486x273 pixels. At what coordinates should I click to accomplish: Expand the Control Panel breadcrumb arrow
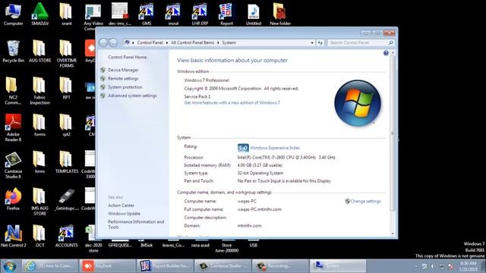pos(167,42)
